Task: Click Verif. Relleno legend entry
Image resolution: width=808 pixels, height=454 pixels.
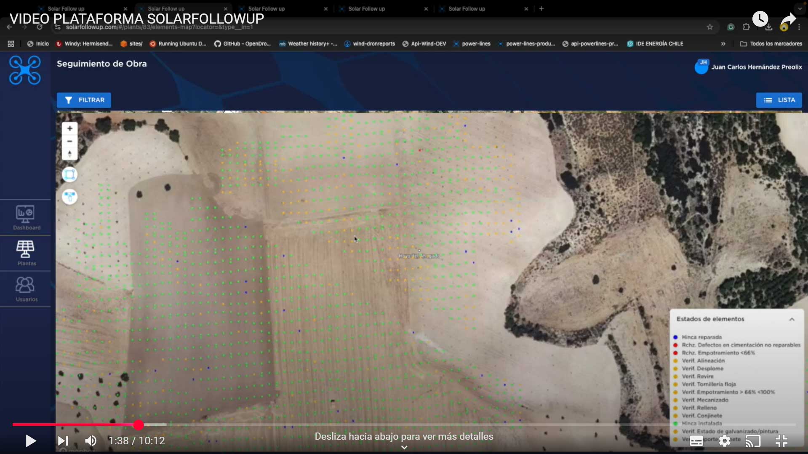Action: [x=695, y=408]
